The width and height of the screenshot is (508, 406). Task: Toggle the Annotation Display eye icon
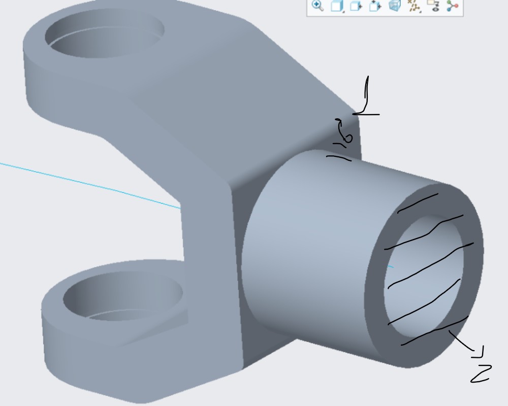click(433, 6)
